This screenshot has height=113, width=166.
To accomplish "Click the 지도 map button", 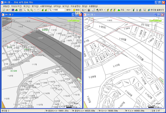I will point(121,10).
